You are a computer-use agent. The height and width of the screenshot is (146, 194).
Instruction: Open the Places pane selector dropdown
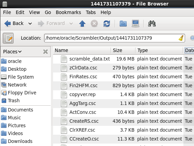[12, 52]
